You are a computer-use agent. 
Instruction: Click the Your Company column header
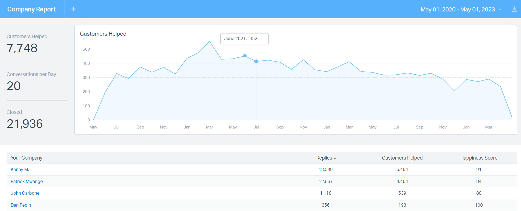[x=26, y=158]
